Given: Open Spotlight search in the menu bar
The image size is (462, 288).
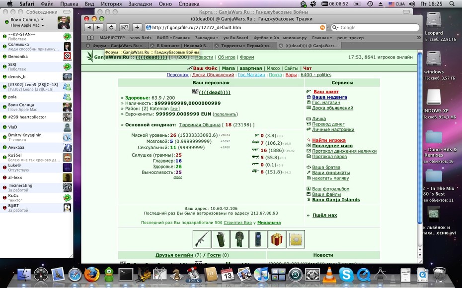Looking at the screenshot, I should pyautogui.click(x=452, y=4).
